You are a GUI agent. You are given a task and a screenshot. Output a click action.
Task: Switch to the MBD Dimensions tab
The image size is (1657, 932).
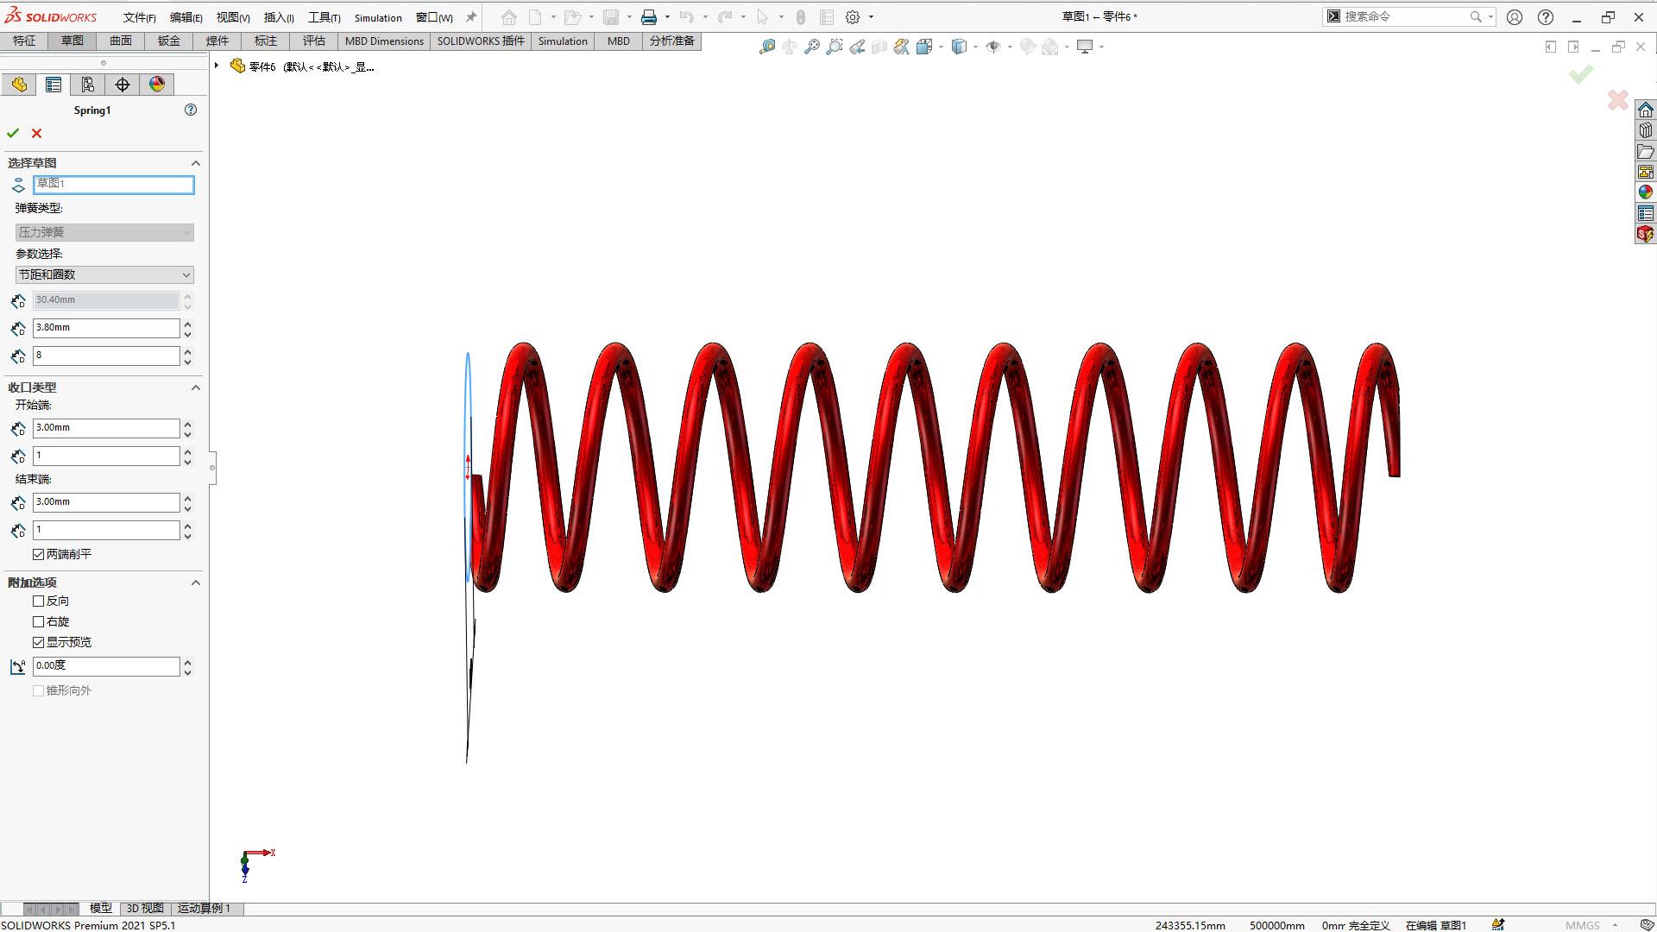coord(384,41)
